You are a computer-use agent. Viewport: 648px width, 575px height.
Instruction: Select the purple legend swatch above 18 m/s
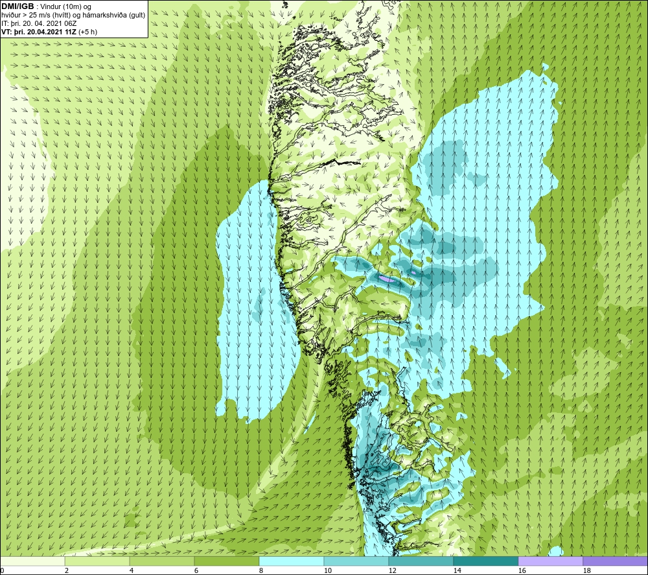click(616, 561)
